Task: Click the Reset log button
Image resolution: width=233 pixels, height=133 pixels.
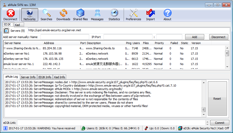Action: 217,99
